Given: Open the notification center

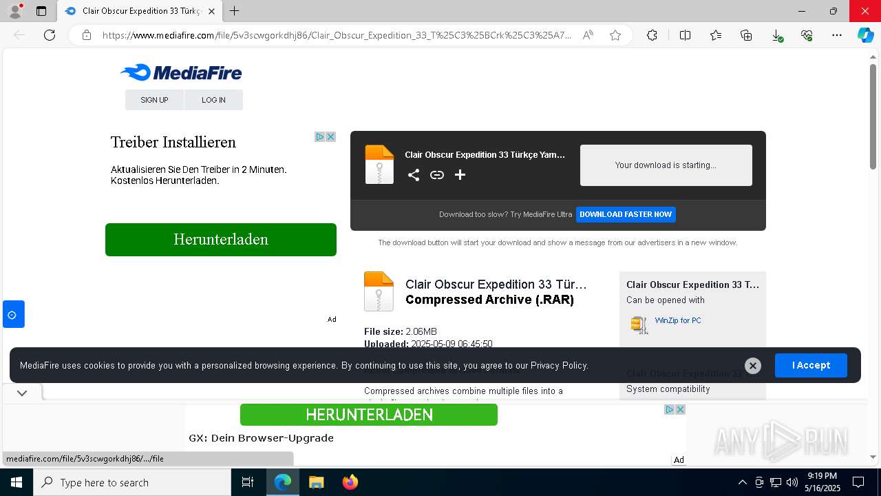Looking at the screenshot, I should coord(858,482).
